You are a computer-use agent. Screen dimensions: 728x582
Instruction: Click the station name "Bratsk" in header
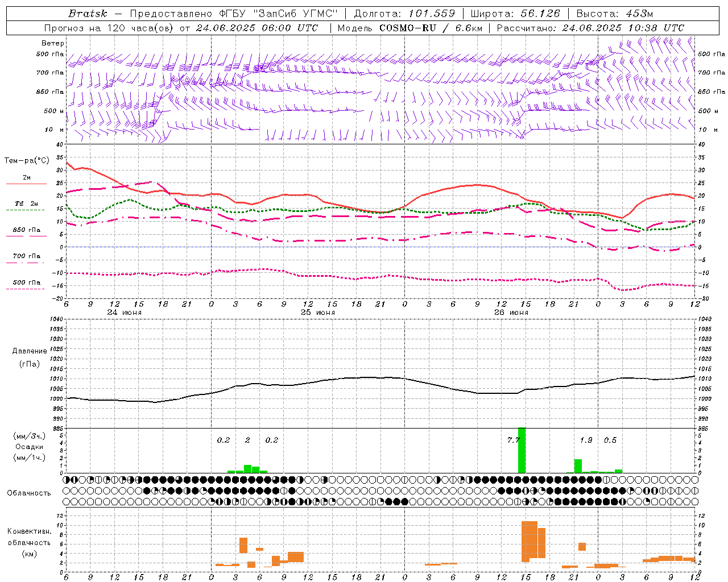click(x=88, y=14)
